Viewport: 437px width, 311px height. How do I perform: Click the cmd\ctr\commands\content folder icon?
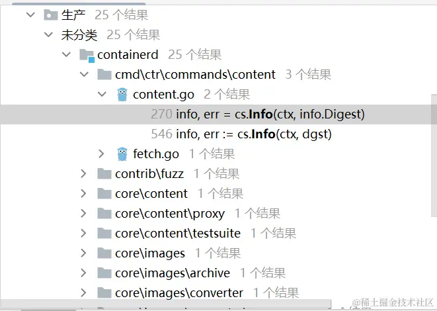click(x=104, y=75)
